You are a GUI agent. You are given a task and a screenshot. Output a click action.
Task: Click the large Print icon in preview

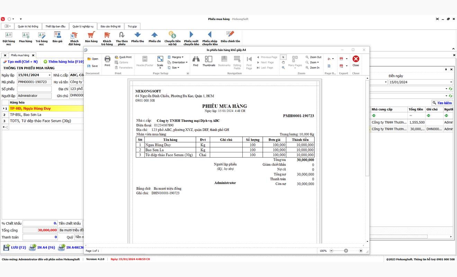tap(107, 61)
